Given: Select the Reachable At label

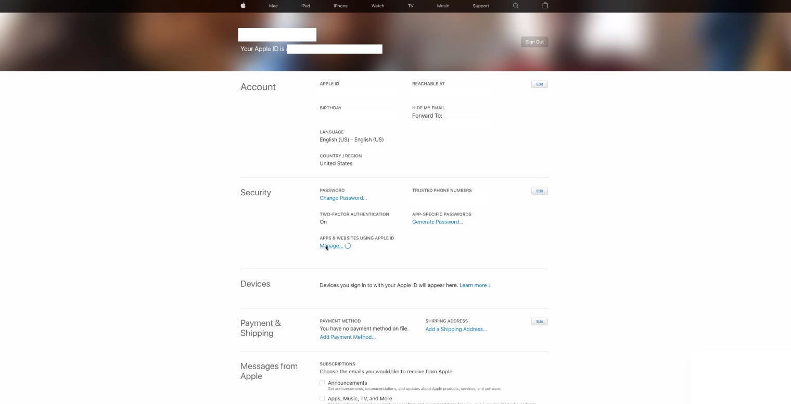Looking at the screenshot, I should (x=428, y=84).
